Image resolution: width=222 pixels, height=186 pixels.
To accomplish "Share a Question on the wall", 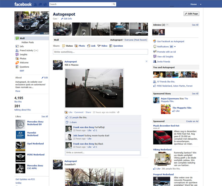I will [116, 46].
